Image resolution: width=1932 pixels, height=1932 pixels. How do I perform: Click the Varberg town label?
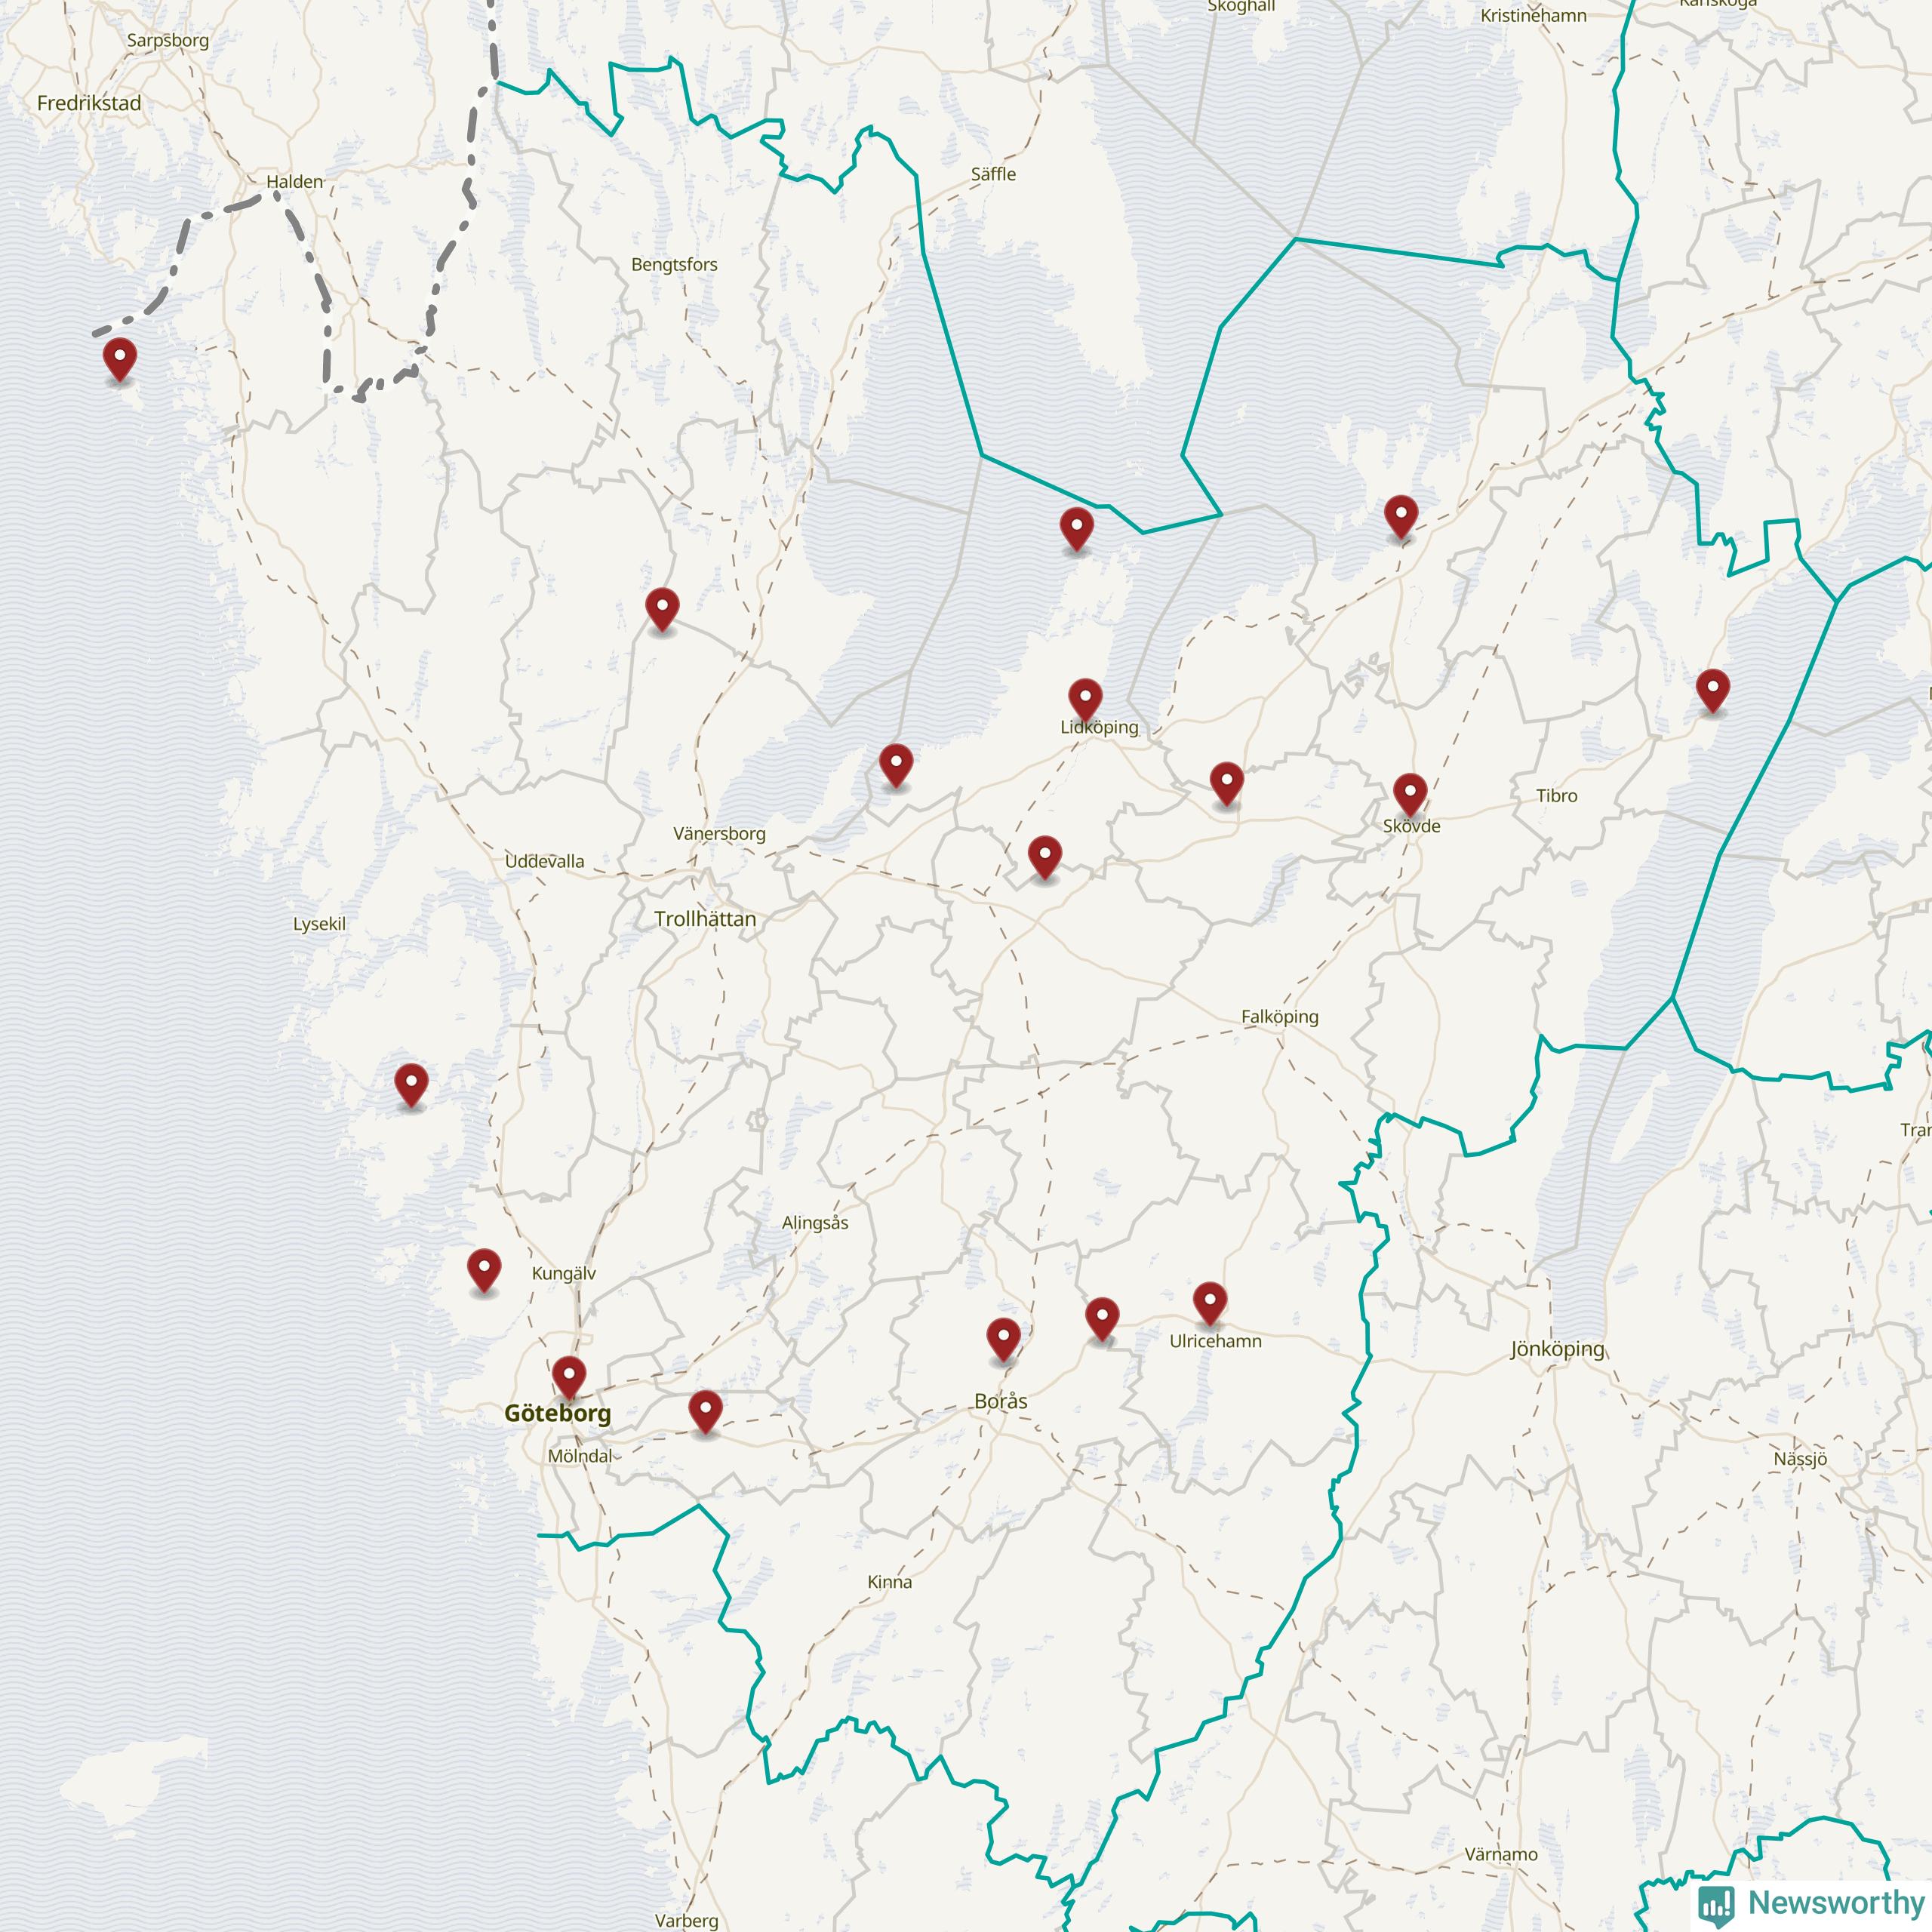686,1920
